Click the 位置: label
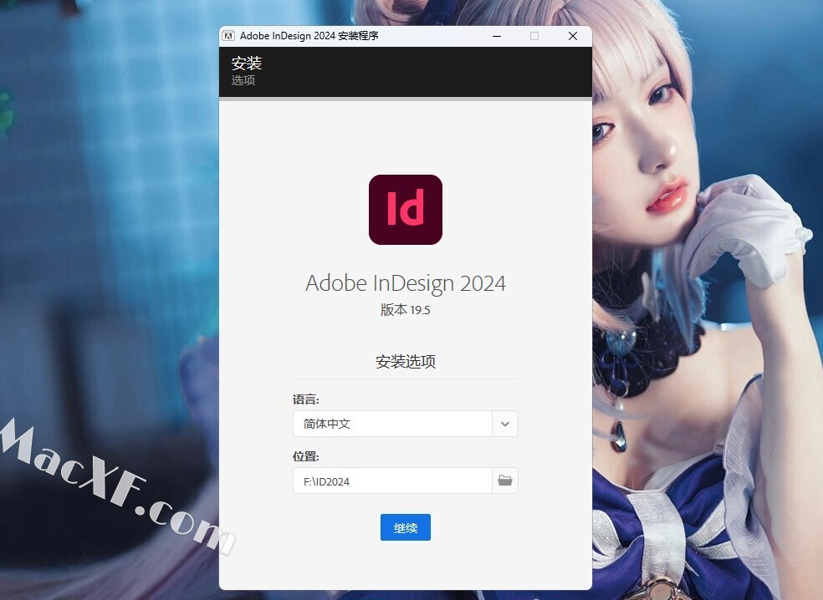The width and height of the screenshot is (823, 600). (x=305, y=456)
